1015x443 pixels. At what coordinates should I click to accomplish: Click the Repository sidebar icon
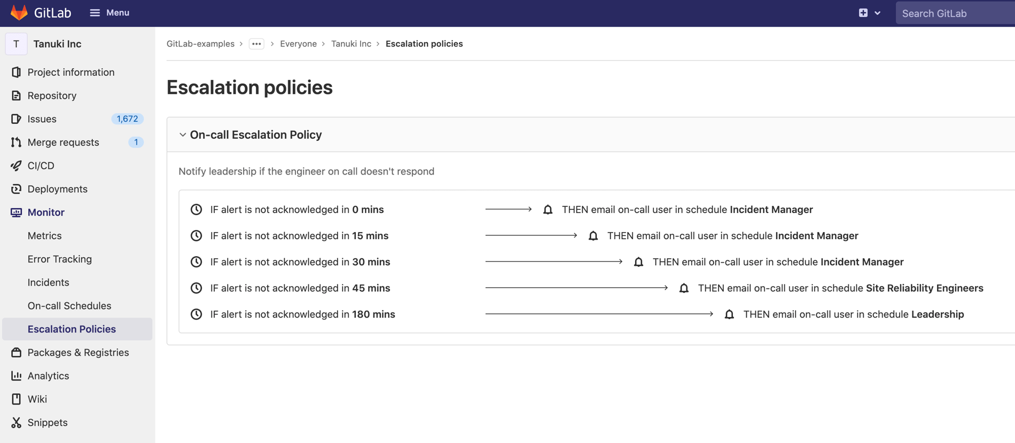16,96
